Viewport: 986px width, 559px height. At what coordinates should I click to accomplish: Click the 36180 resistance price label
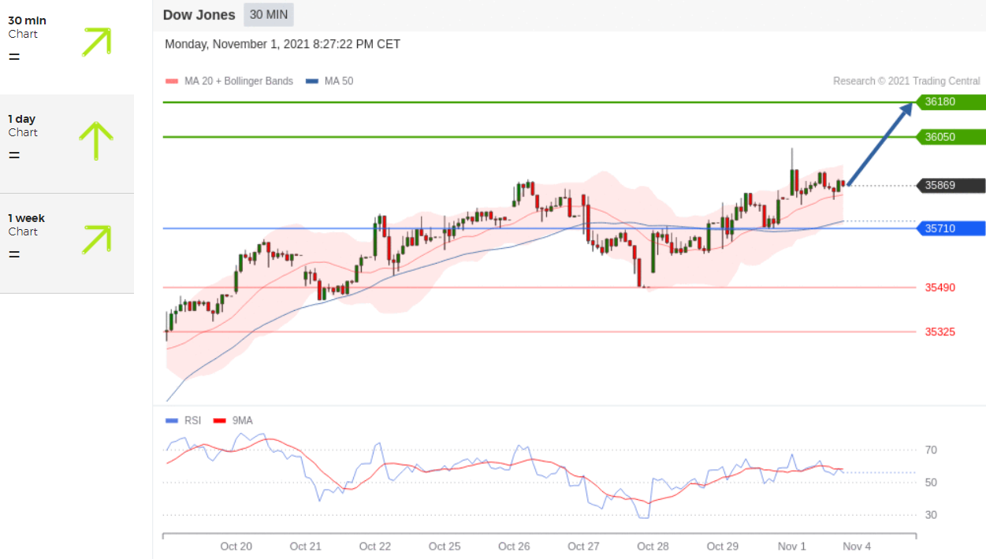[951, 102]
